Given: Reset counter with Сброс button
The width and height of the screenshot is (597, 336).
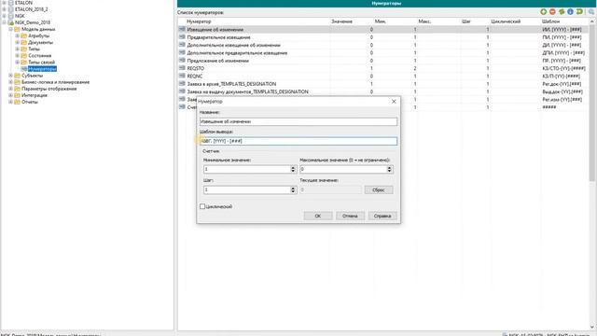Looking at the screenshot, I should tap(379, 189).
